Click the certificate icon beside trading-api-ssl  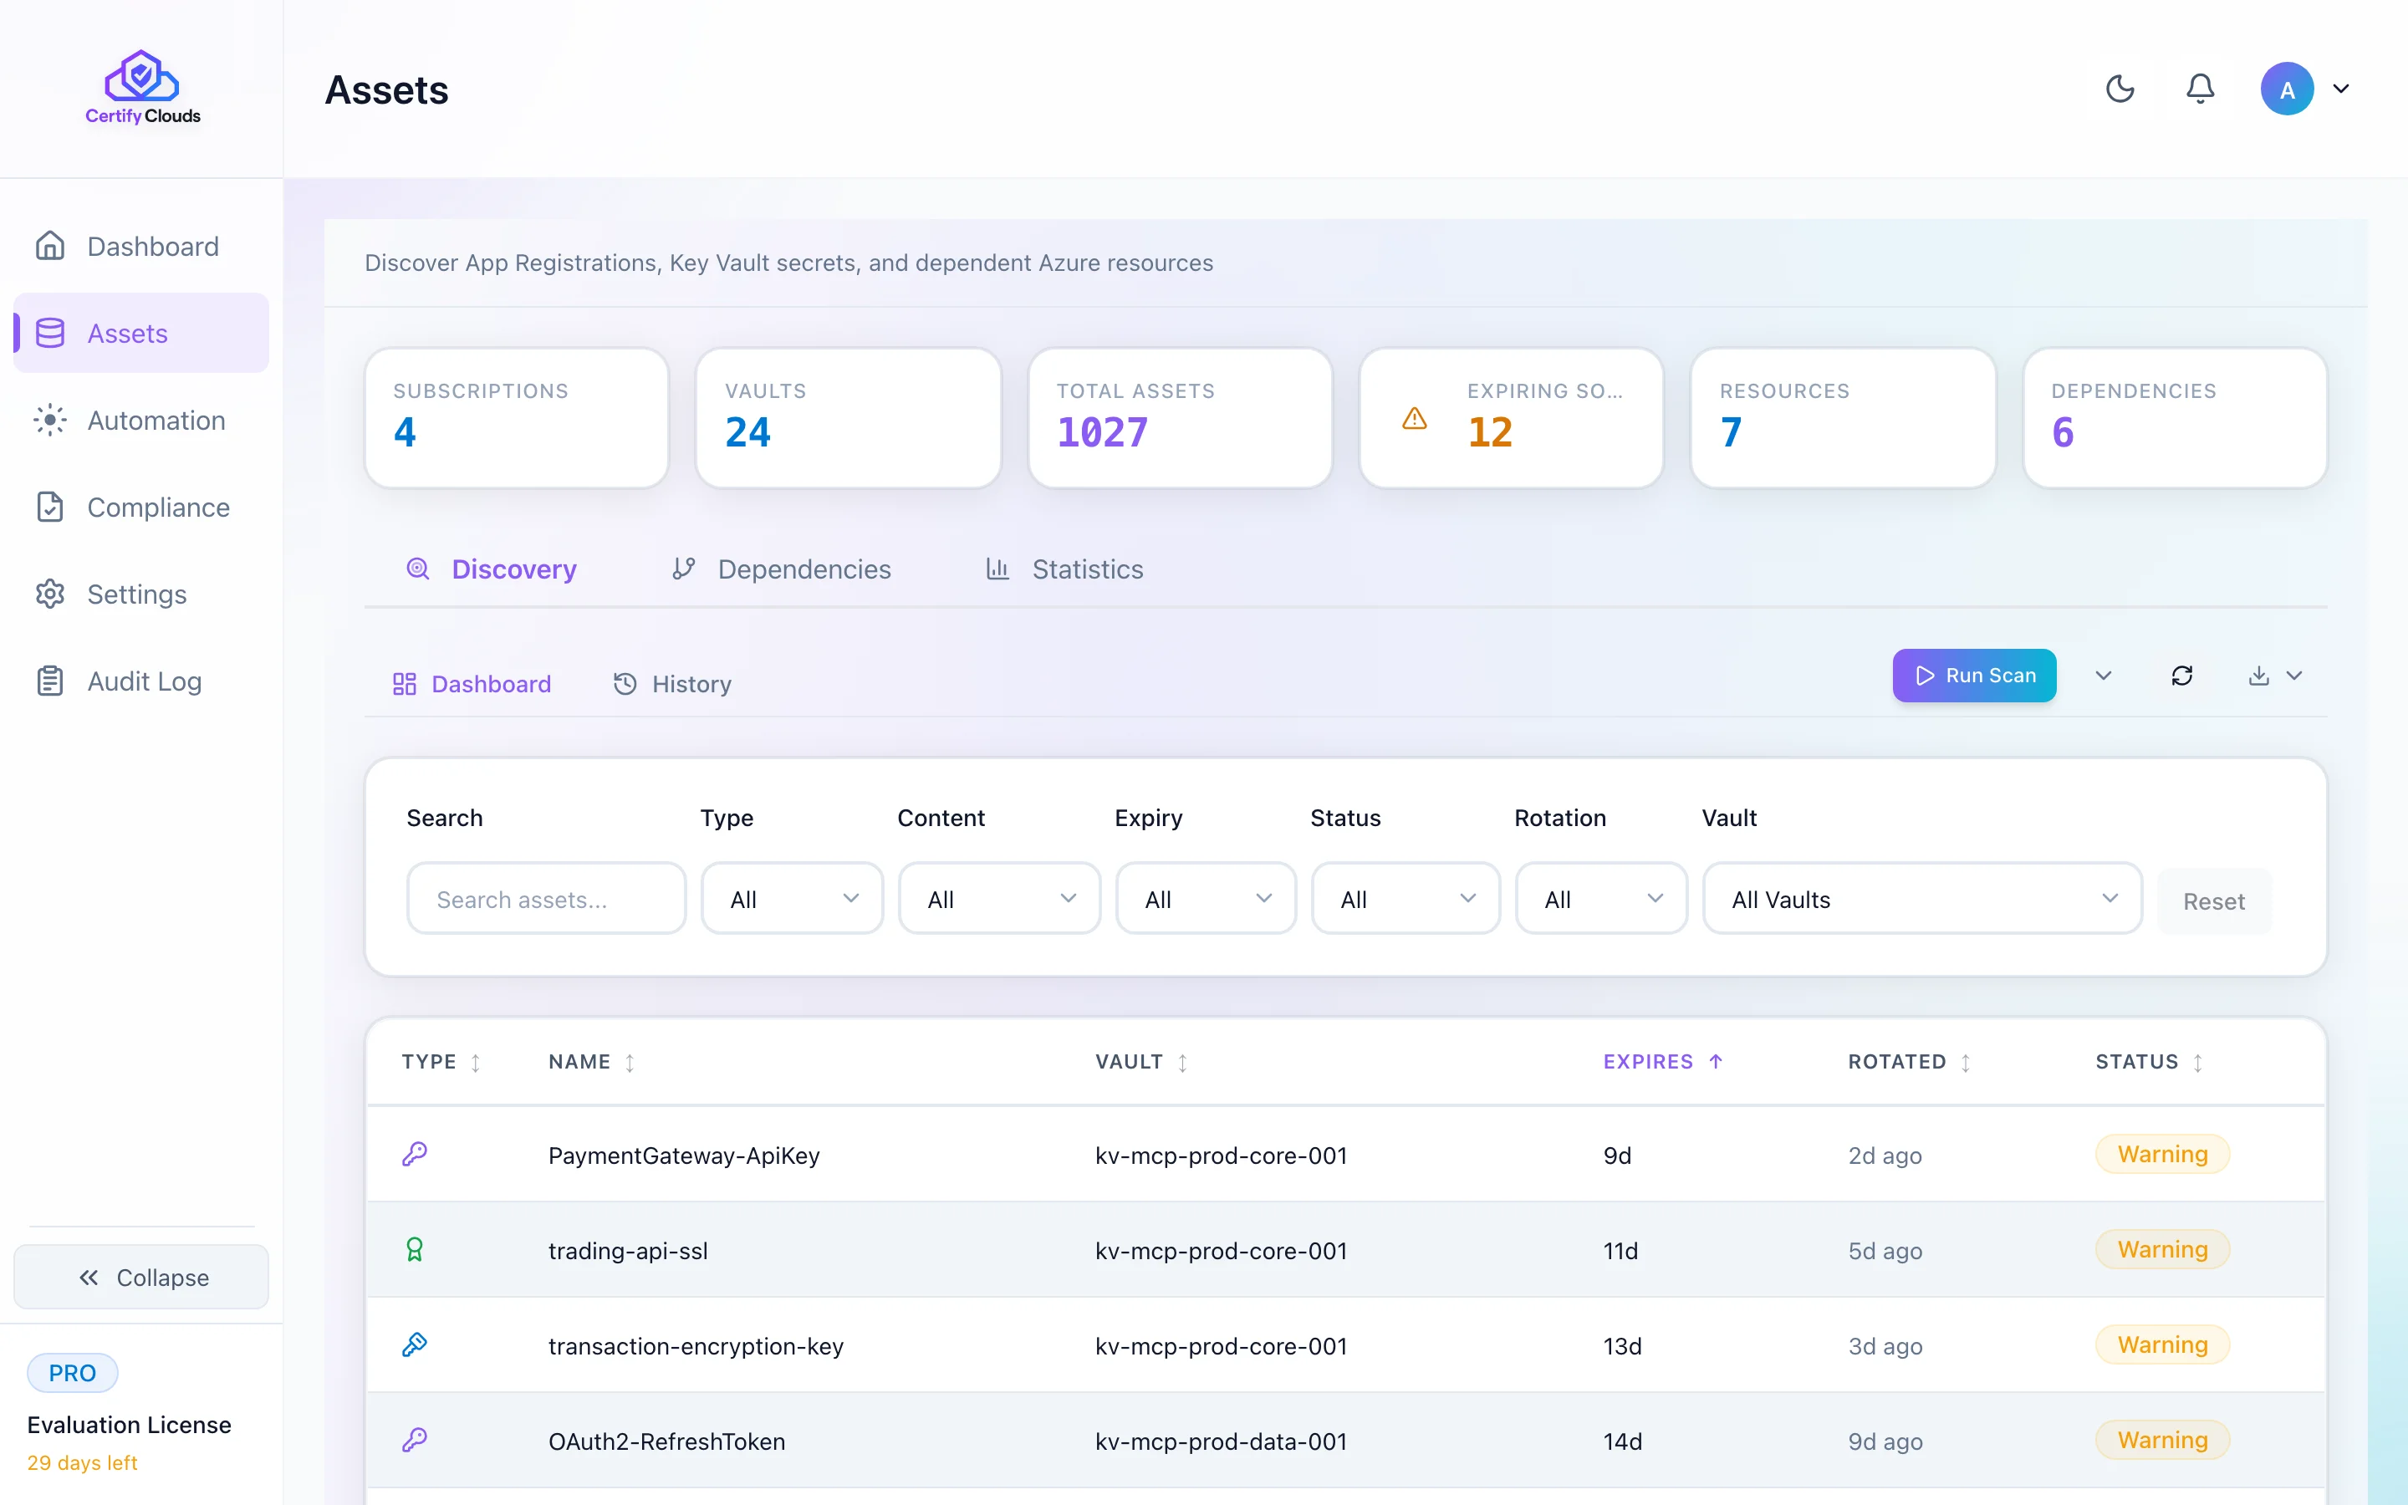click(416, 1249)
